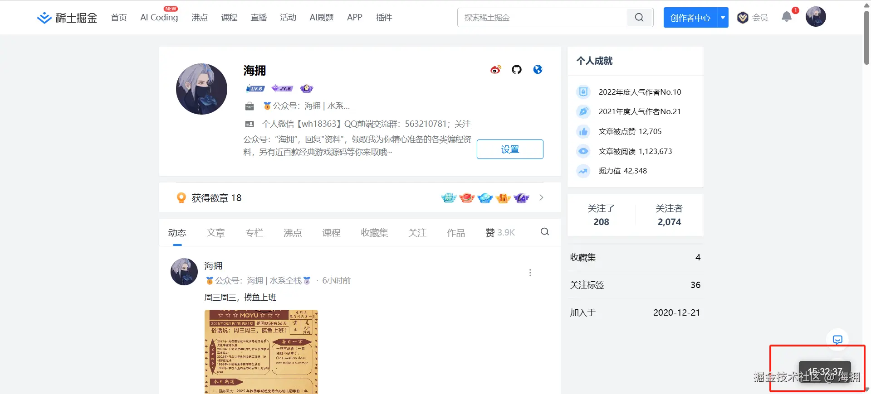871x394 pixels.
Task: Expand the 创作者中心 dropdown arrow
Action: (x=723, y=18)
